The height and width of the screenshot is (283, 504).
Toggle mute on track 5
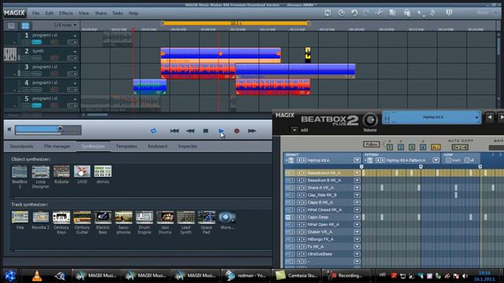click(x=36, y=105)
